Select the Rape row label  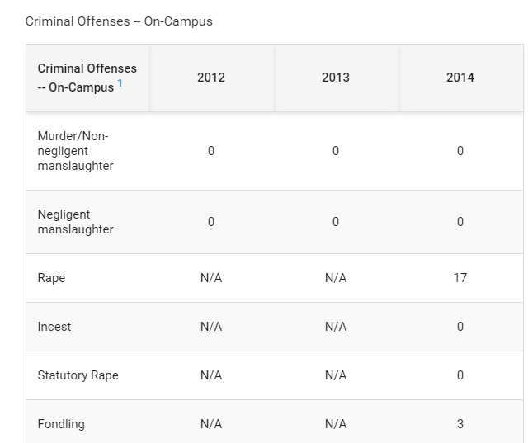click(x=51, y=278)
